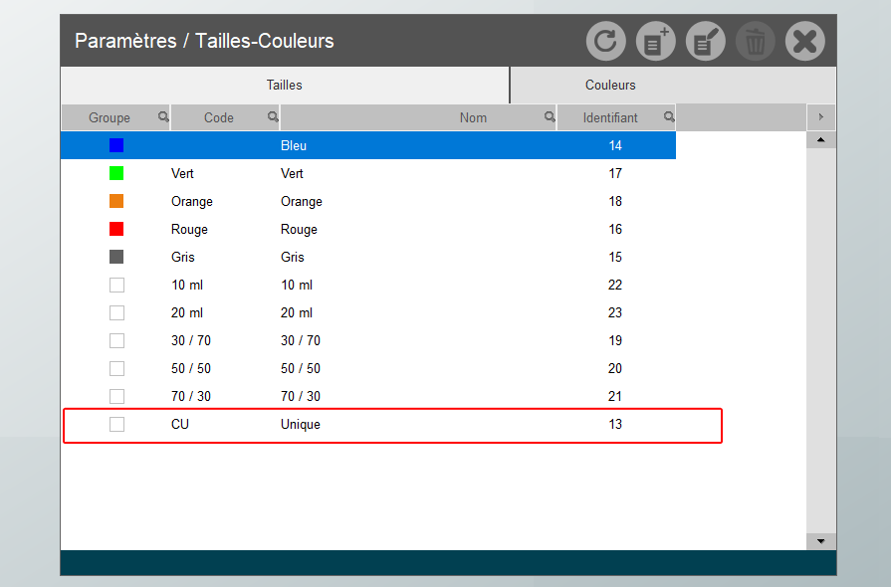Select the 30 / 70 name cell

click(301, 340)
